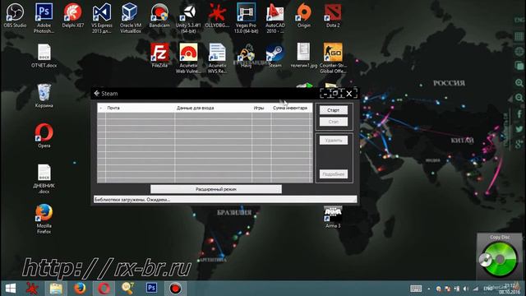This screenshot has height=296, width=526.
Task: Click the Удалить button
Action: (x=334, y=141)
